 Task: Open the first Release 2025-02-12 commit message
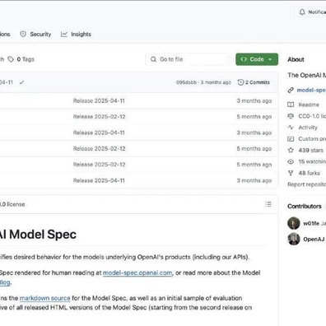tap(99, 117)
